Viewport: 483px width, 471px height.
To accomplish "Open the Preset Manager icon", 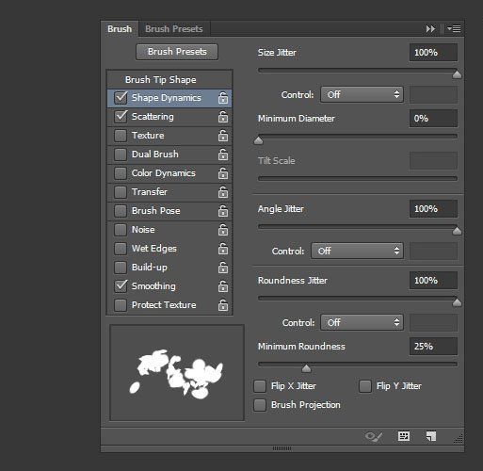I will 404,436.
